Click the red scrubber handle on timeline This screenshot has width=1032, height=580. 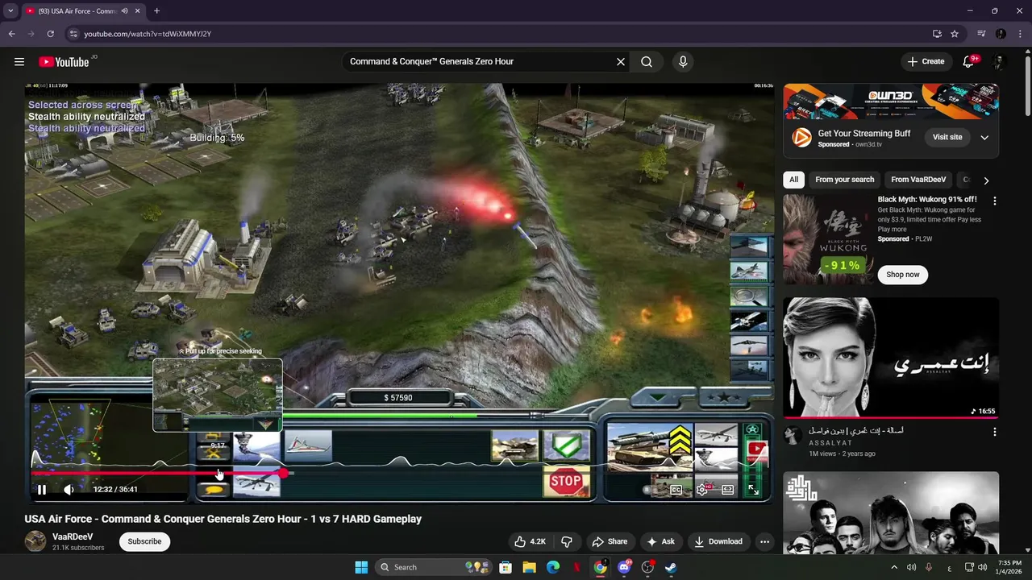click(x=284, y=473)
